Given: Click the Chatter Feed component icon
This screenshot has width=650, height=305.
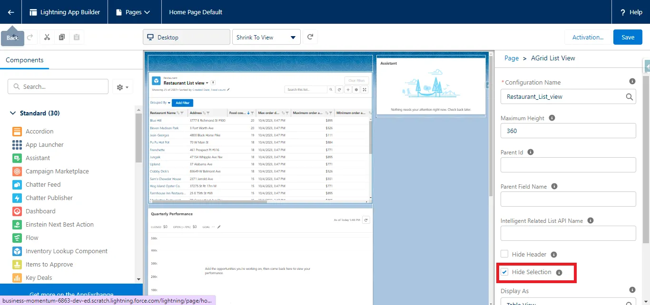Looking at the screenshot, I should [x=17, y=185].
